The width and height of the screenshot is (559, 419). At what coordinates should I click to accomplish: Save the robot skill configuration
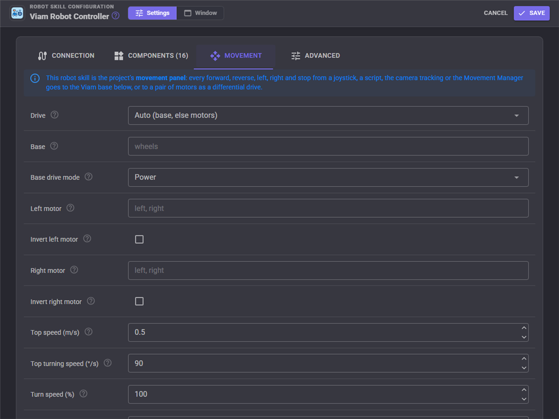tap(532, 13)
